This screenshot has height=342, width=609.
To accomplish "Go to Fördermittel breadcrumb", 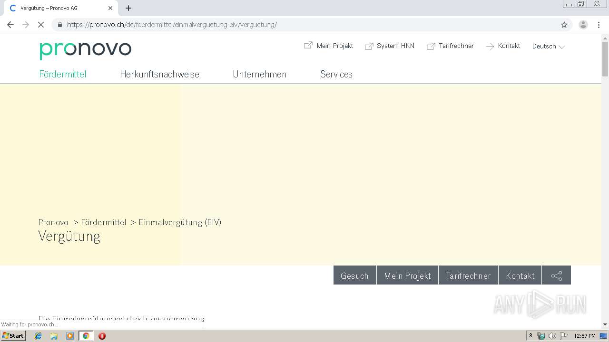I will 104,222.
